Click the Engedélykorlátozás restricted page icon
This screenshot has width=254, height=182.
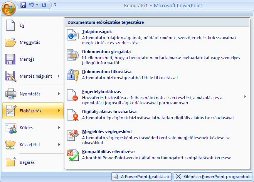point(72,95)
